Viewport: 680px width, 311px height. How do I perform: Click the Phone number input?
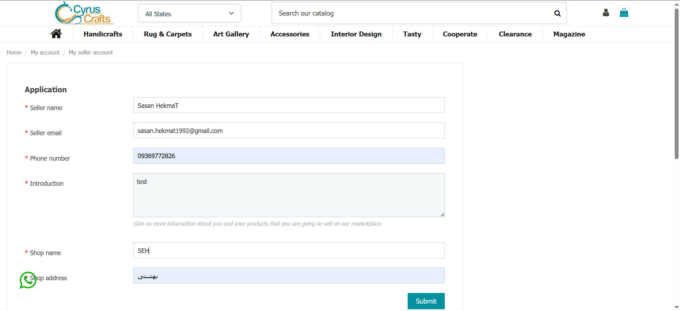click(x=289, y=156)
